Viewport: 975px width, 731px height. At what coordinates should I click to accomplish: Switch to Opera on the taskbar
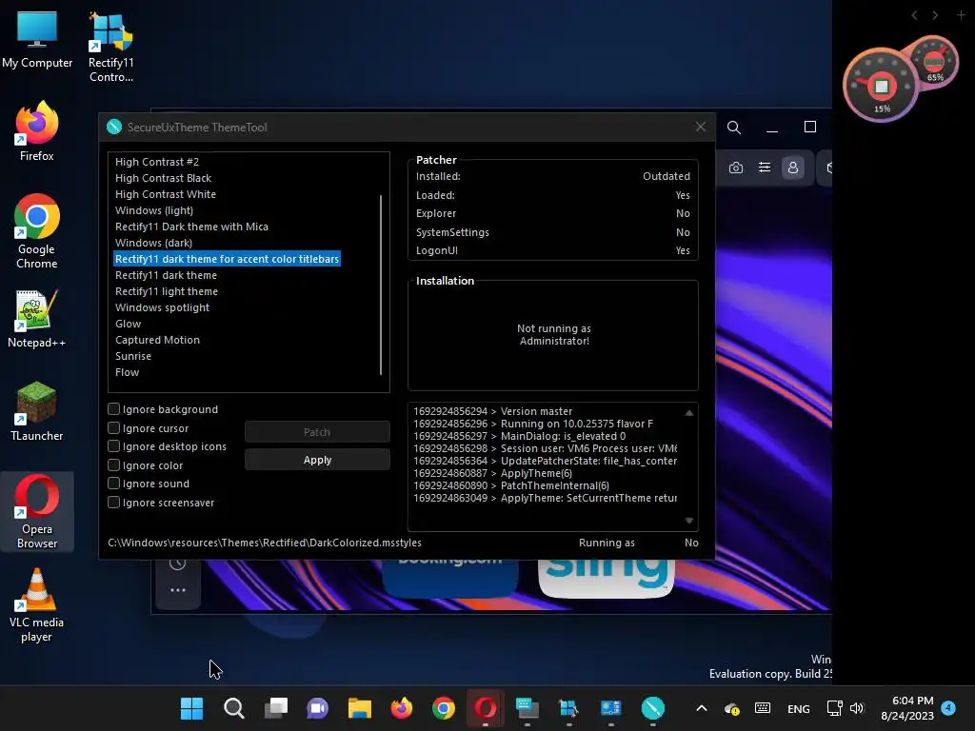click(485, 708)
